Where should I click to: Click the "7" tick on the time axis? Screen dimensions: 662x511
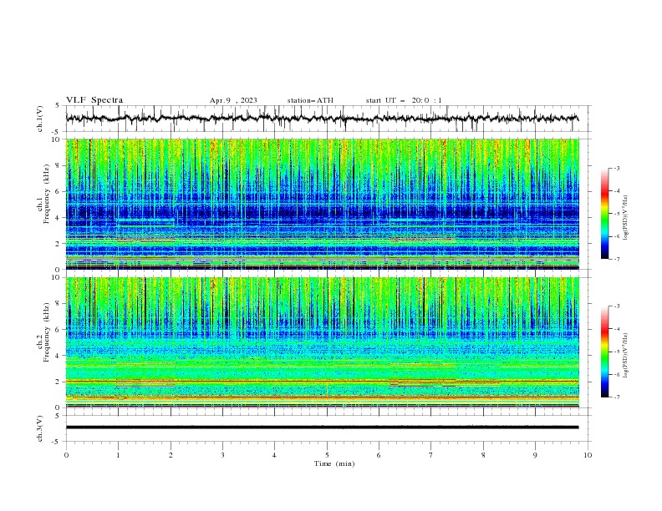coord(431,455)
